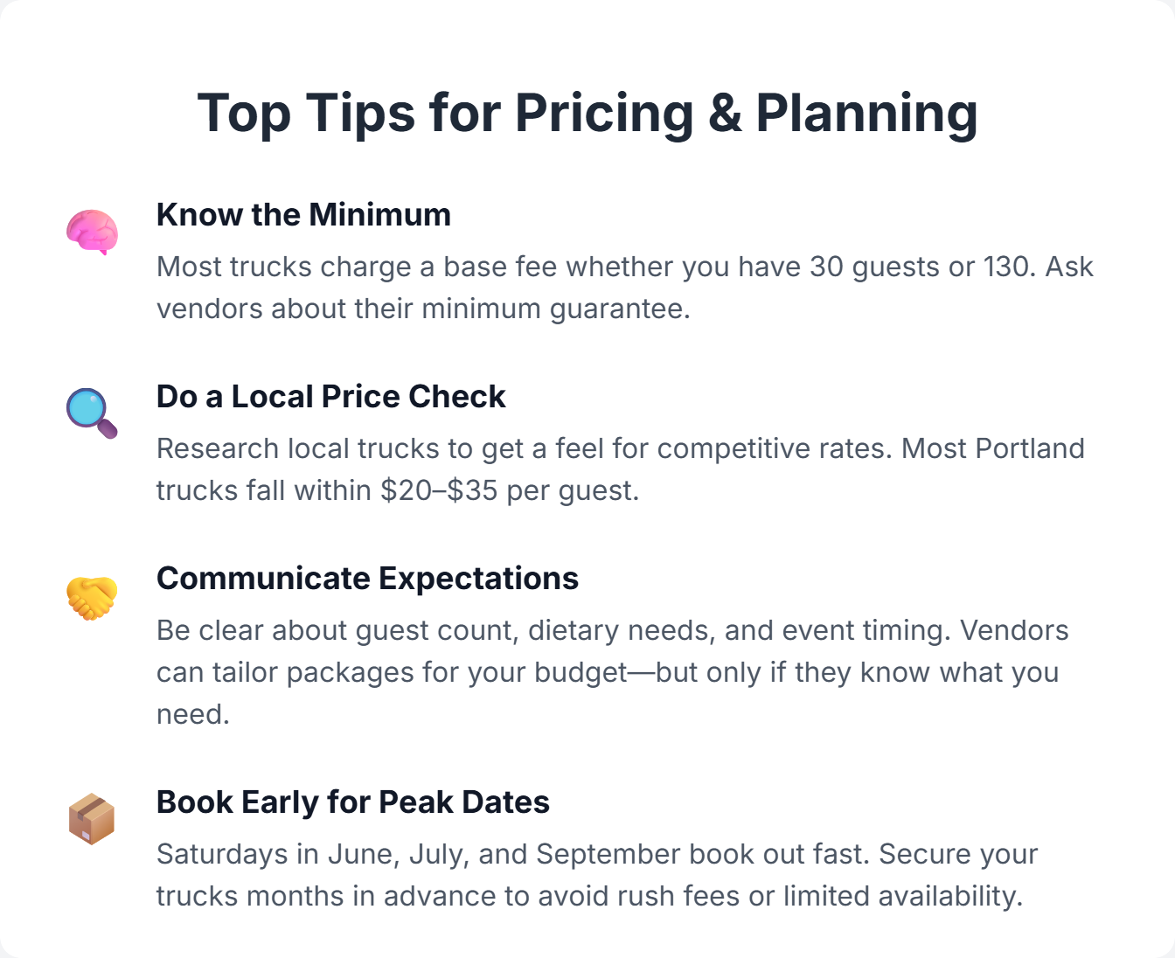The width and height of the screenshot is (1175, 958).
Task: Click the paragraph about Saturdays booking out fast
Action: pyautogui.click(x=596, y=875)
